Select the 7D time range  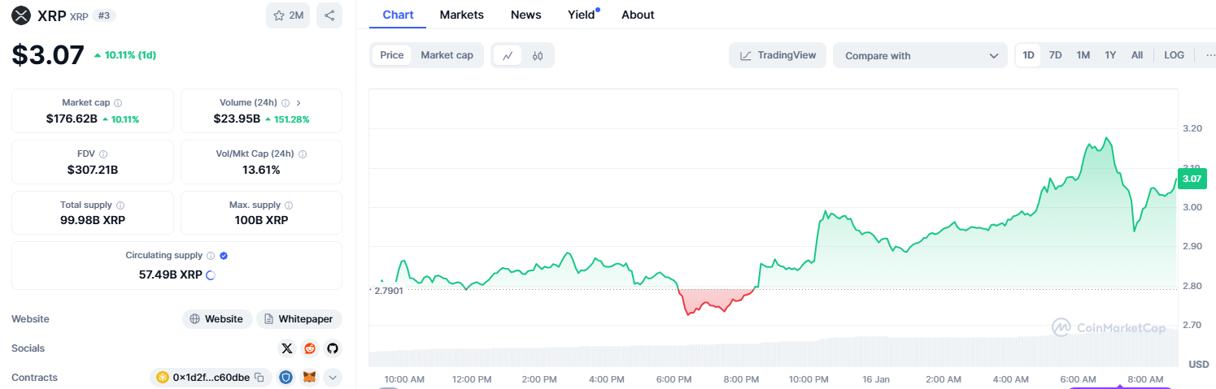pos(1055,55)
